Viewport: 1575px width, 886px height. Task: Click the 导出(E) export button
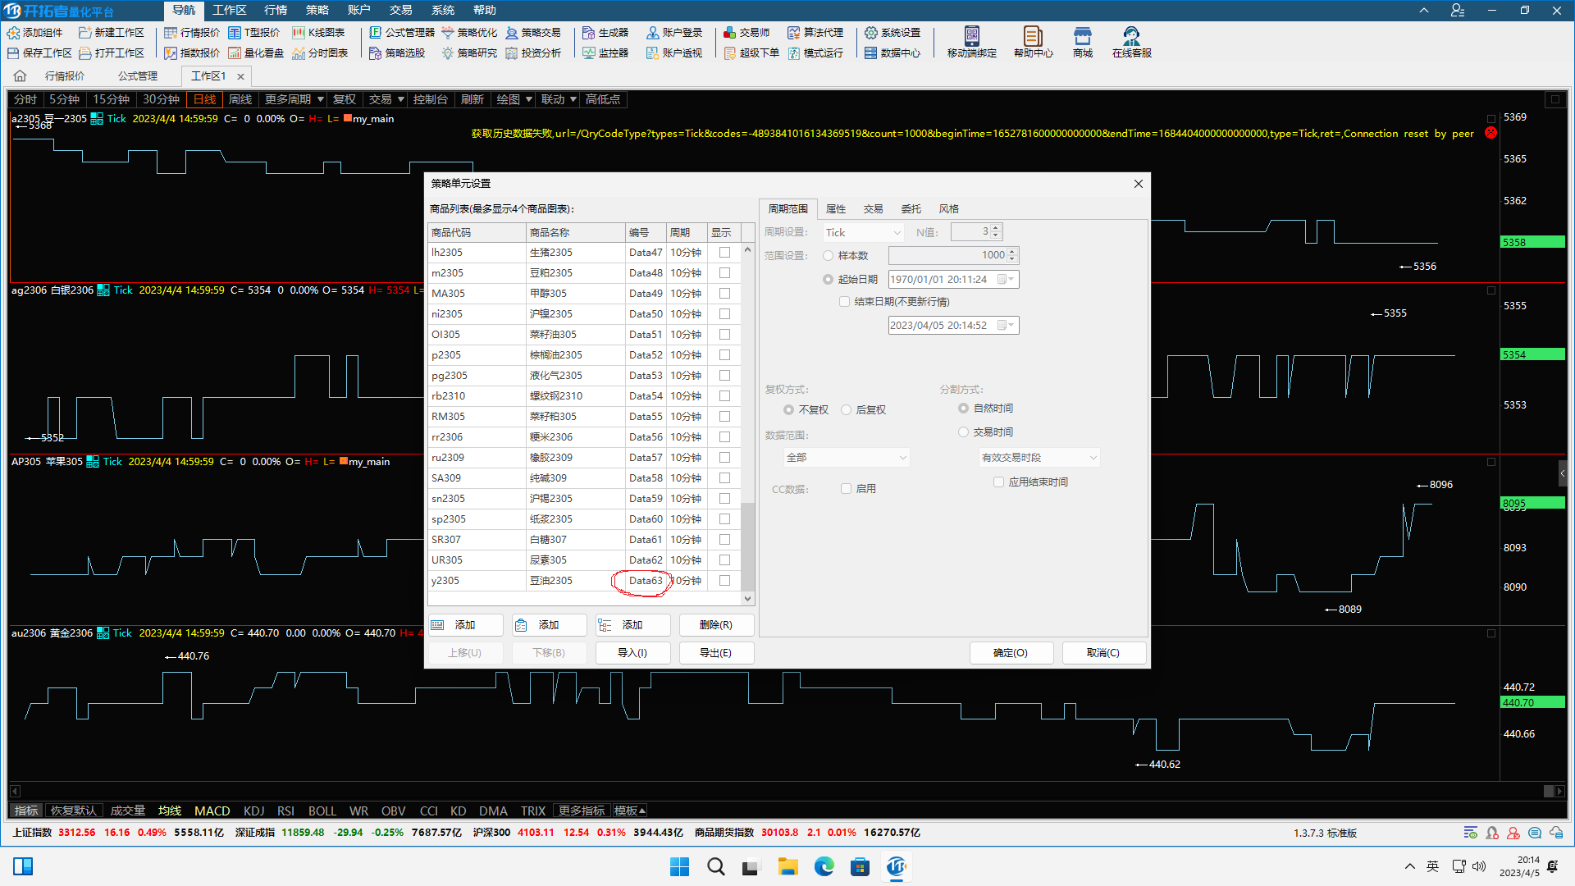(715, 653)
